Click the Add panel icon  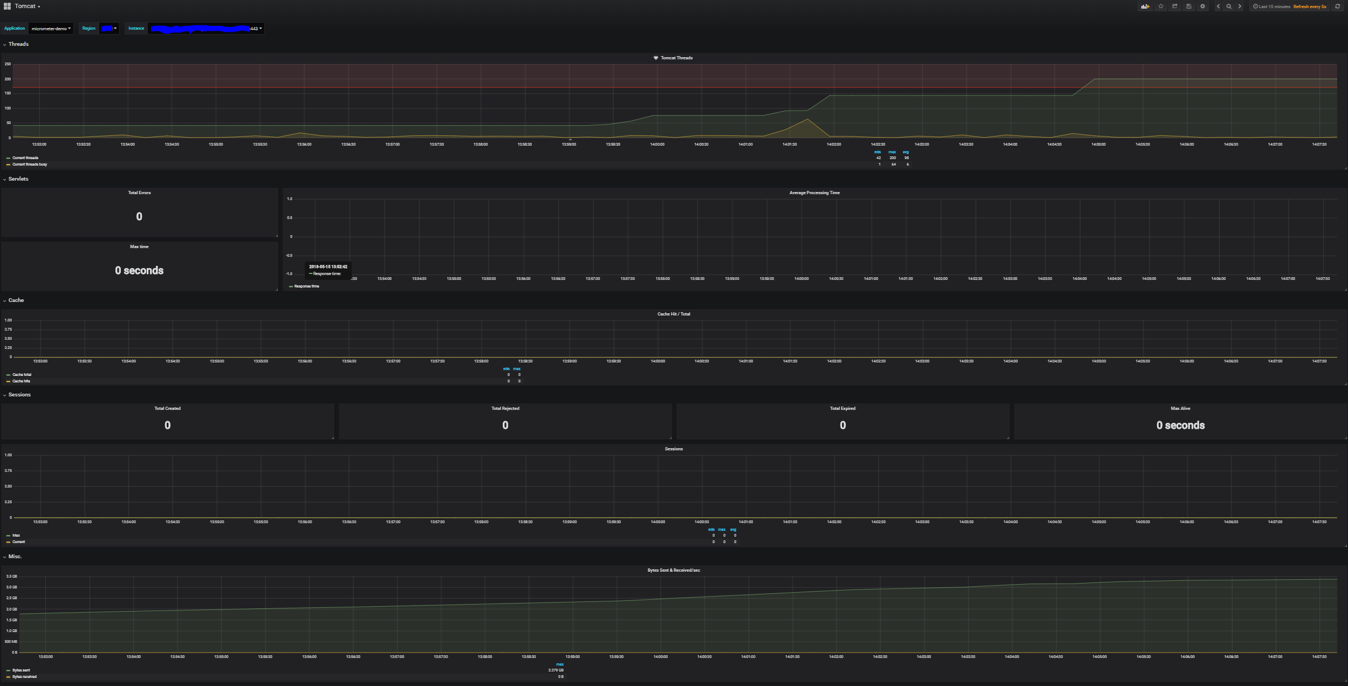(x=1145, y=6)
